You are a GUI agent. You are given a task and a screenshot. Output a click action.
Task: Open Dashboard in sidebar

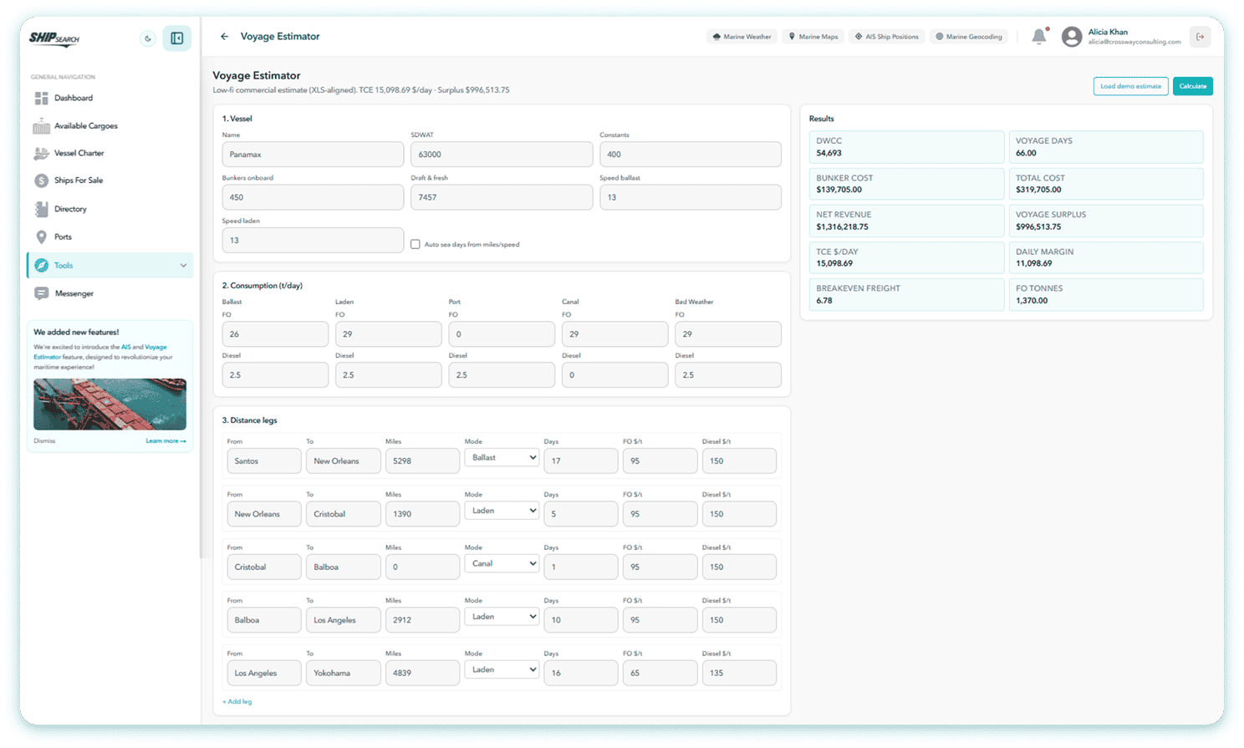tap(110, 98)
